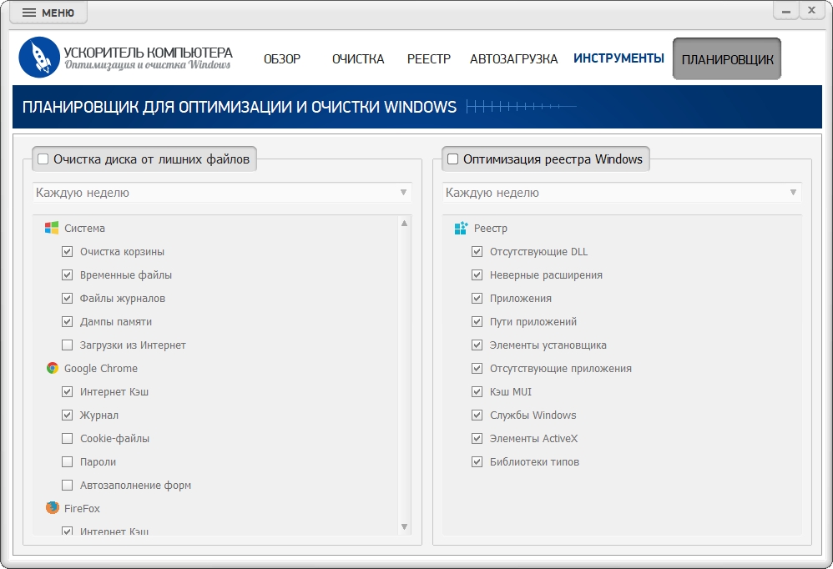The height and width of the screenshot is (569, 833).
Task: Enable Оптимизация реестра Windows checkbox
Action: [x=453, y=159]
